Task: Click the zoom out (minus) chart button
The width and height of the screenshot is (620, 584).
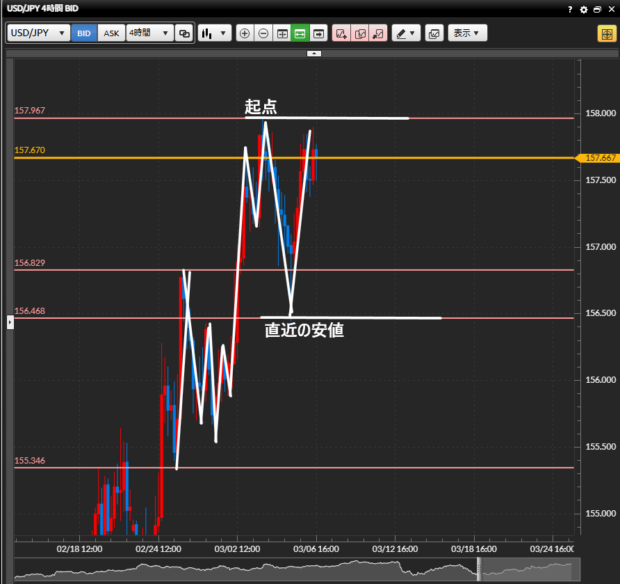Action: (263, 33)
